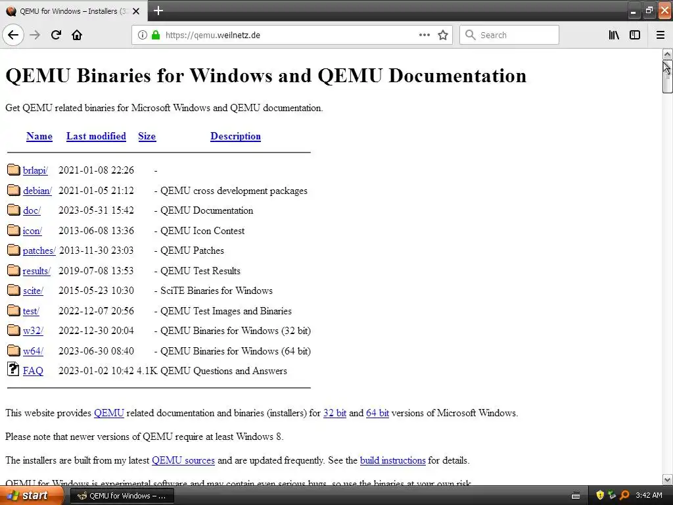
Task: Click the folder icon next to patches/
Action: coord(14,250)
